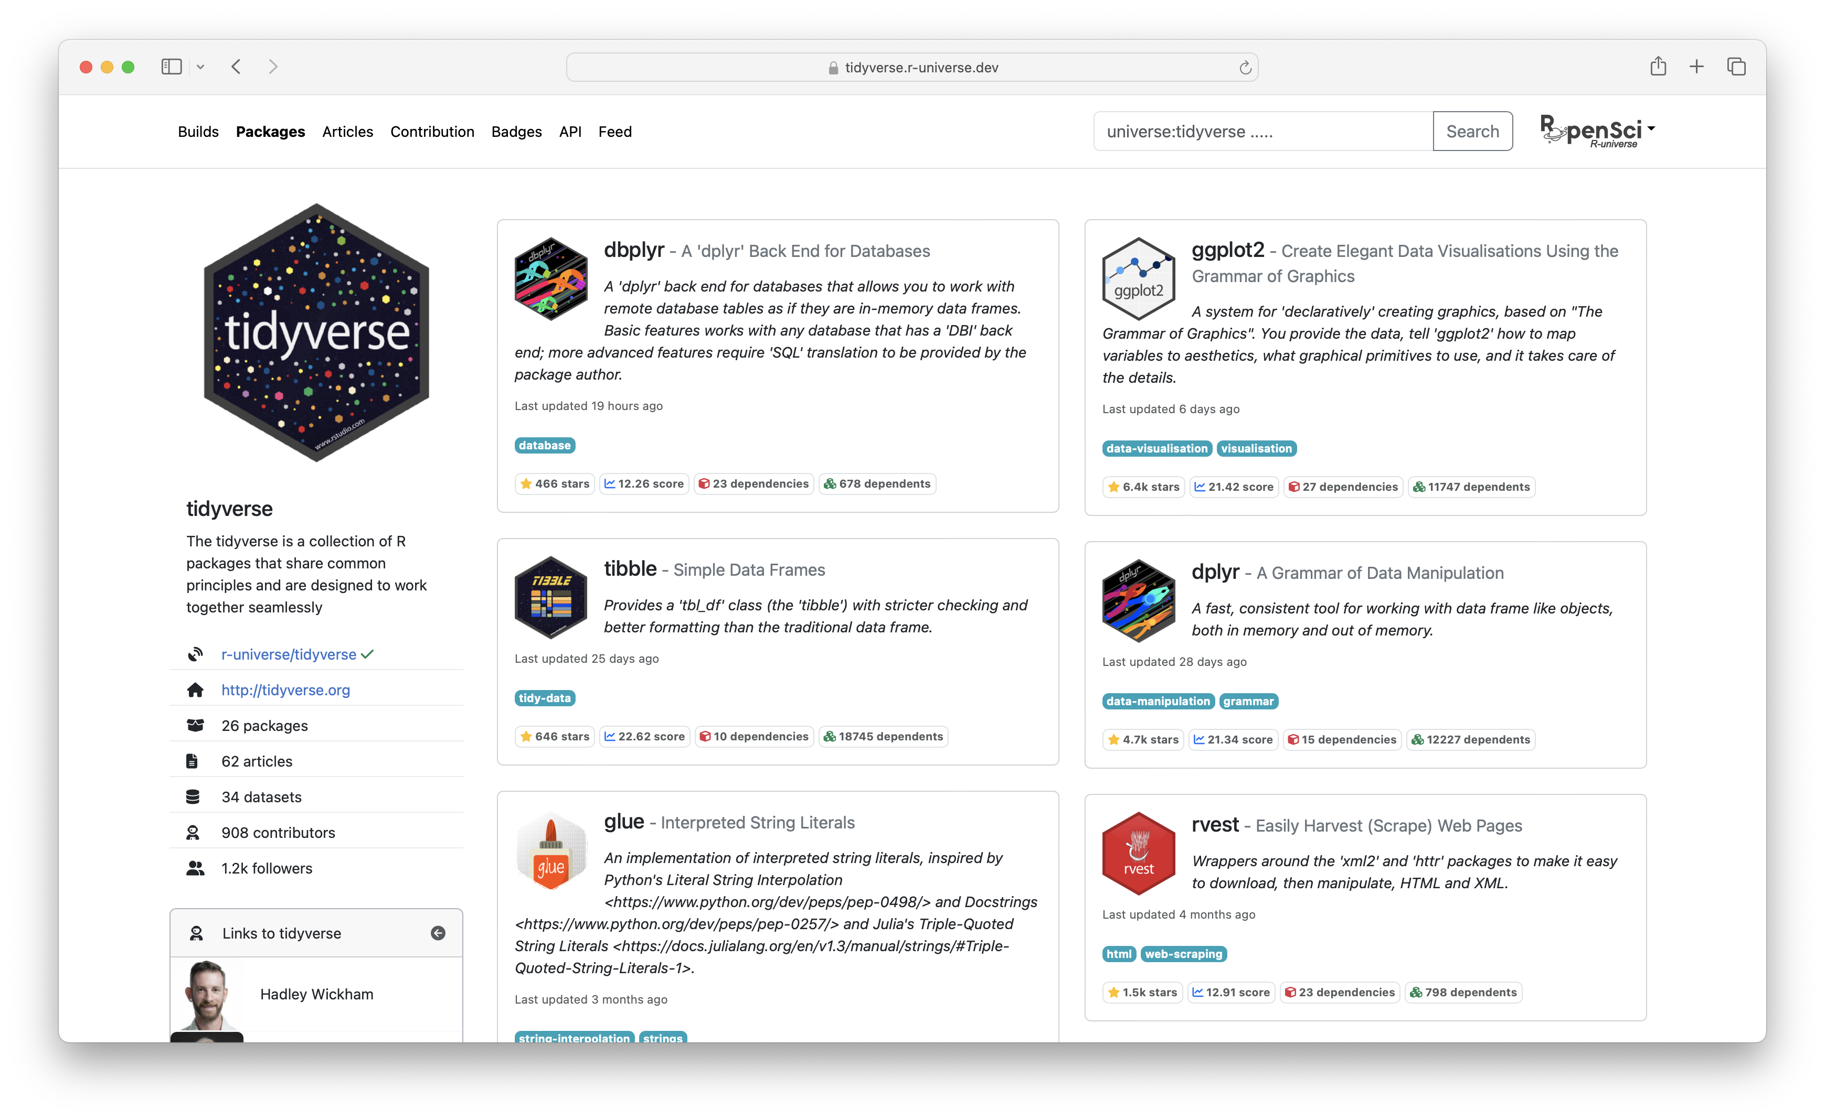Click the Search button
Screen dimensions: 1825x1120
[1472, 131]
